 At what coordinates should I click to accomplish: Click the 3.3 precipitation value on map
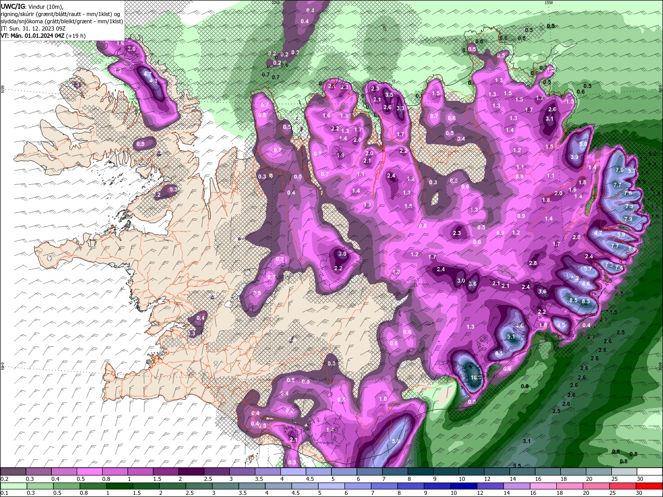(400, 108)
